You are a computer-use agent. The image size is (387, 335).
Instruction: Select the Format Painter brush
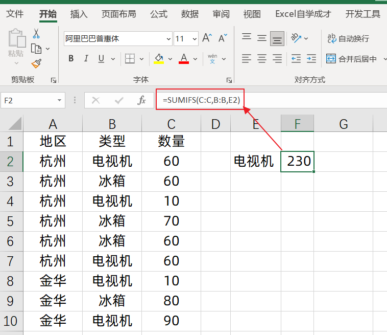[36, 63]
